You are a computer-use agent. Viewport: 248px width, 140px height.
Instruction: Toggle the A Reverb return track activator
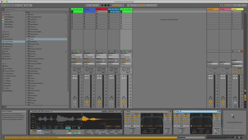210,102
